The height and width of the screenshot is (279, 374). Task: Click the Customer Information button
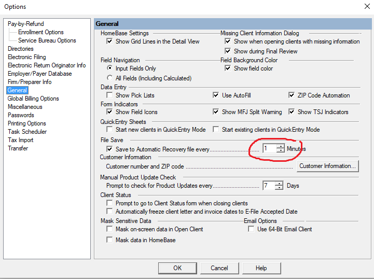(328, 166)
